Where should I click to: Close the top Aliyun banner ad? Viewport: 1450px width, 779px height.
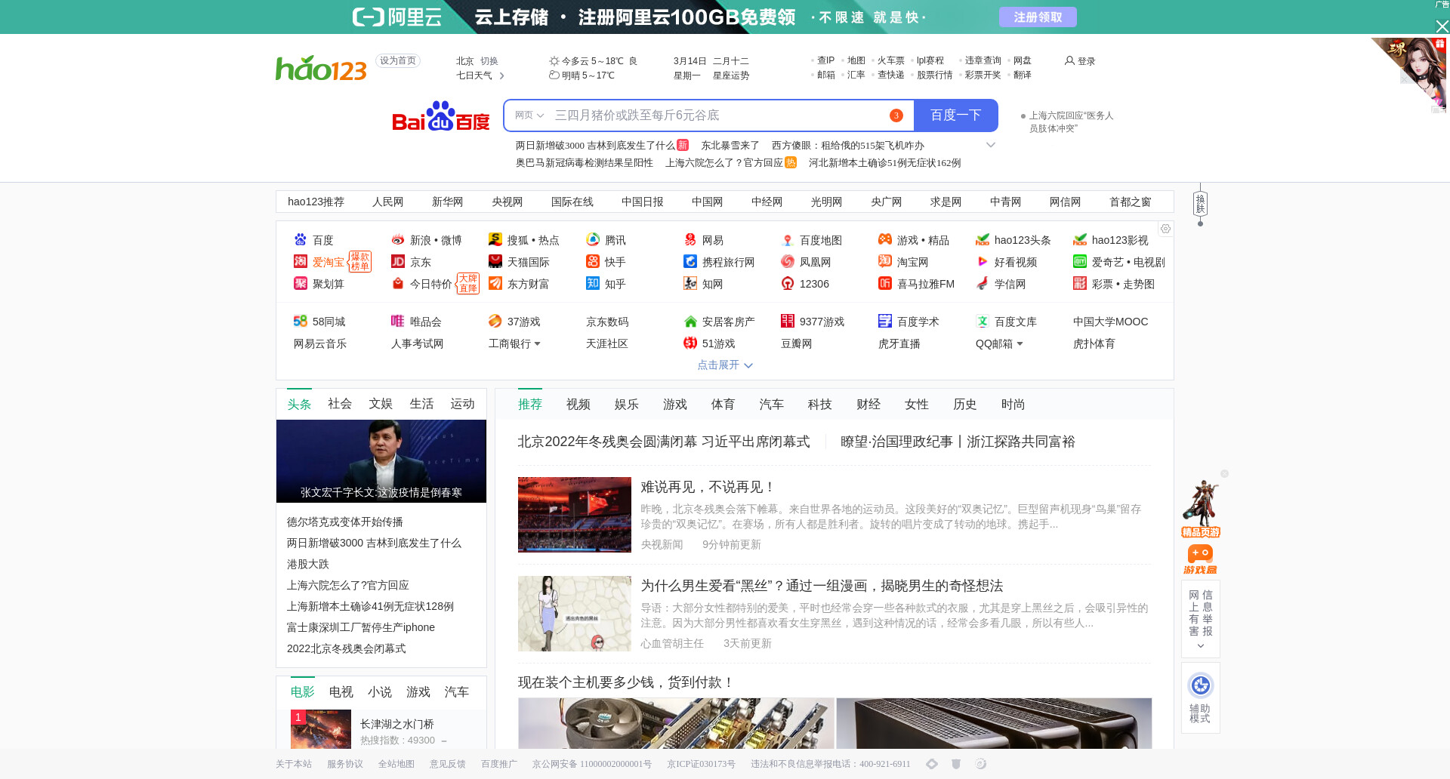(1442, 26)
